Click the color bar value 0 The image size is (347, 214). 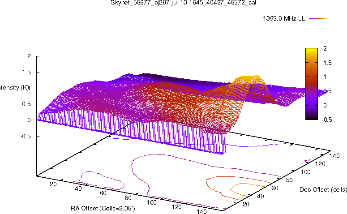[325, 105]
